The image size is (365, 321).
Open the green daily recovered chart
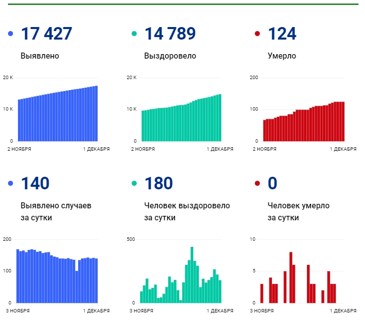(181, 275)
